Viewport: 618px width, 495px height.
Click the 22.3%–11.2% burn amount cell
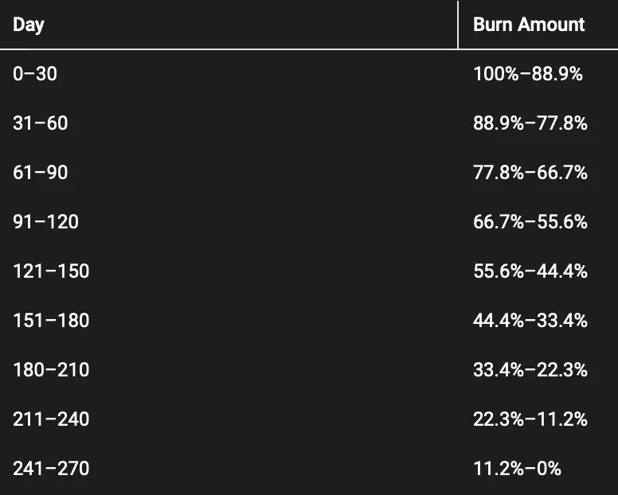(530, 419)
